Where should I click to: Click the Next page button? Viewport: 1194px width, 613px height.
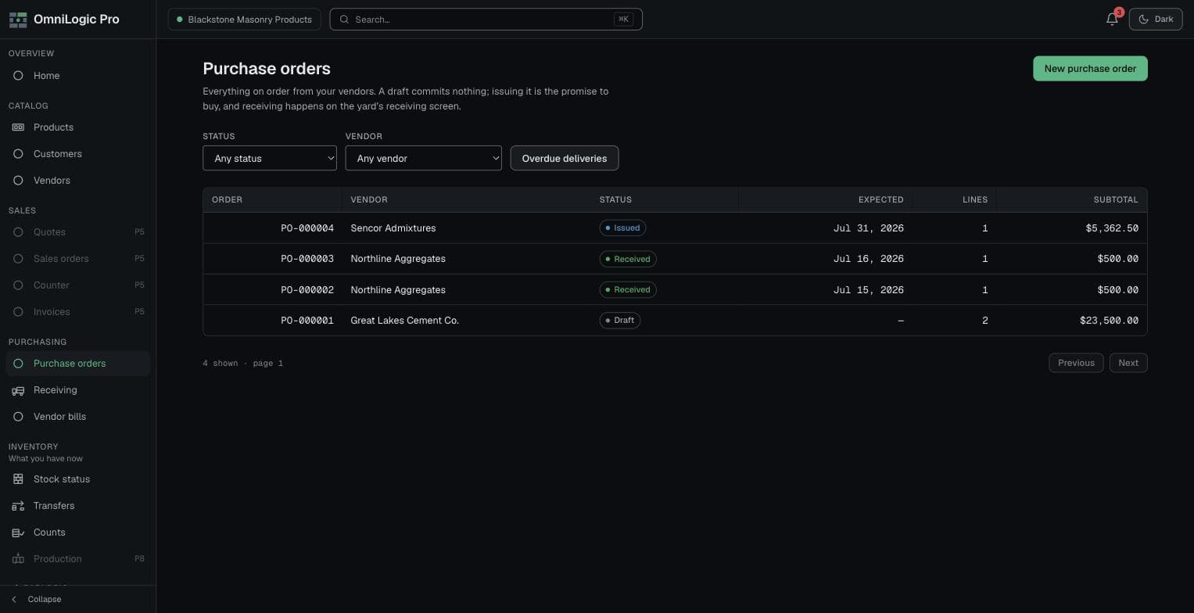pos(1128,363)
